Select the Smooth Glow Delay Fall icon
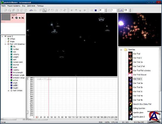 pos(130,104)
